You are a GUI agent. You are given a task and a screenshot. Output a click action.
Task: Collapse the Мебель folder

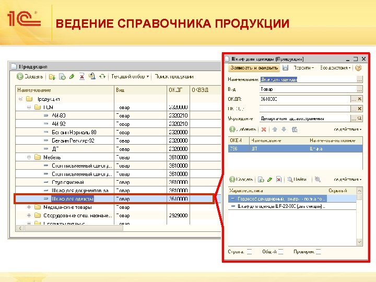pyautogui.click(x=29, y=157)
